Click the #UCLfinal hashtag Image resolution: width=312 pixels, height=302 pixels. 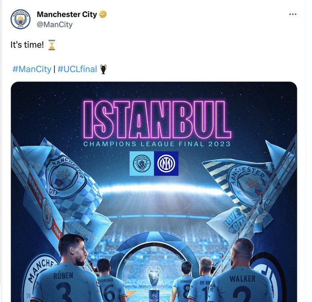pyautogui.click(x=77, y=69)
